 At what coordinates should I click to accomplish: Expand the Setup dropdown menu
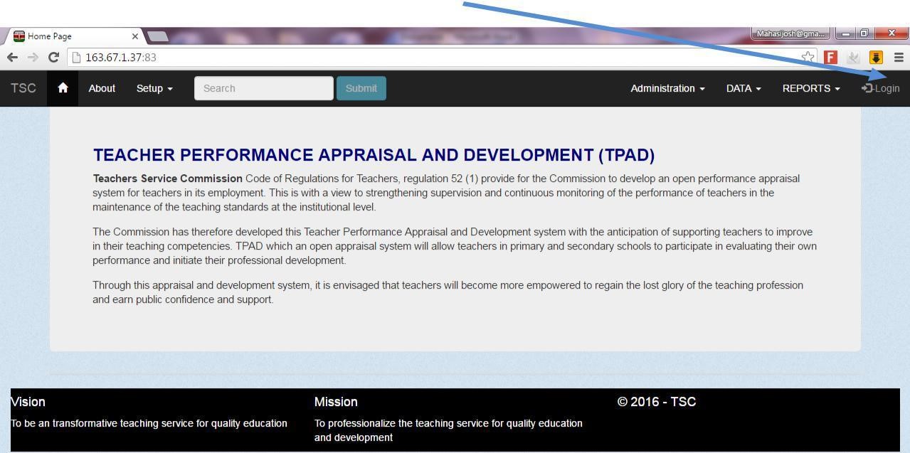click(x=154, y=88)
